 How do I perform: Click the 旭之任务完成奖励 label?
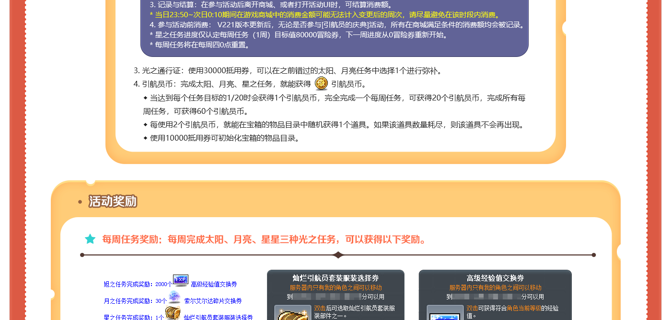(129, 284)
